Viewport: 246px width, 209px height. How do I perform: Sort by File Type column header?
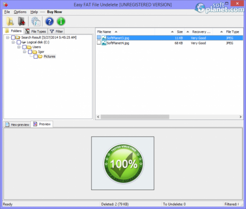click(228, 32)
